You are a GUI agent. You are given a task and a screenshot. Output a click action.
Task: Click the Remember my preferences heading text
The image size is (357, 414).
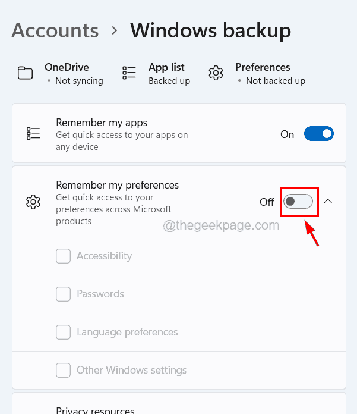117,185
